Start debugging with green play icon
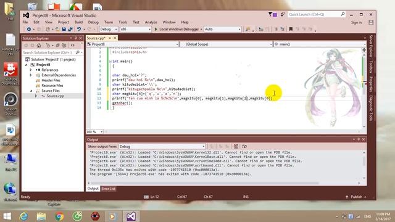 pos(156,29)
